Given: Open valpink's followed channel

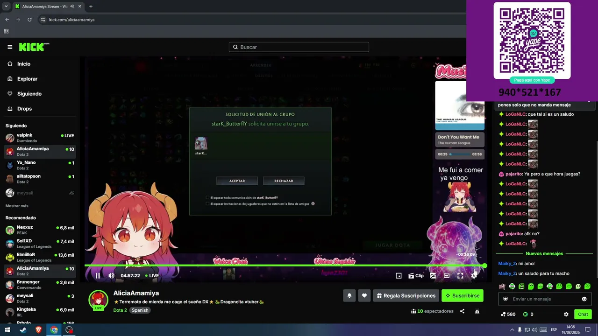Looking at the screenshot, I should click(40, 138).
